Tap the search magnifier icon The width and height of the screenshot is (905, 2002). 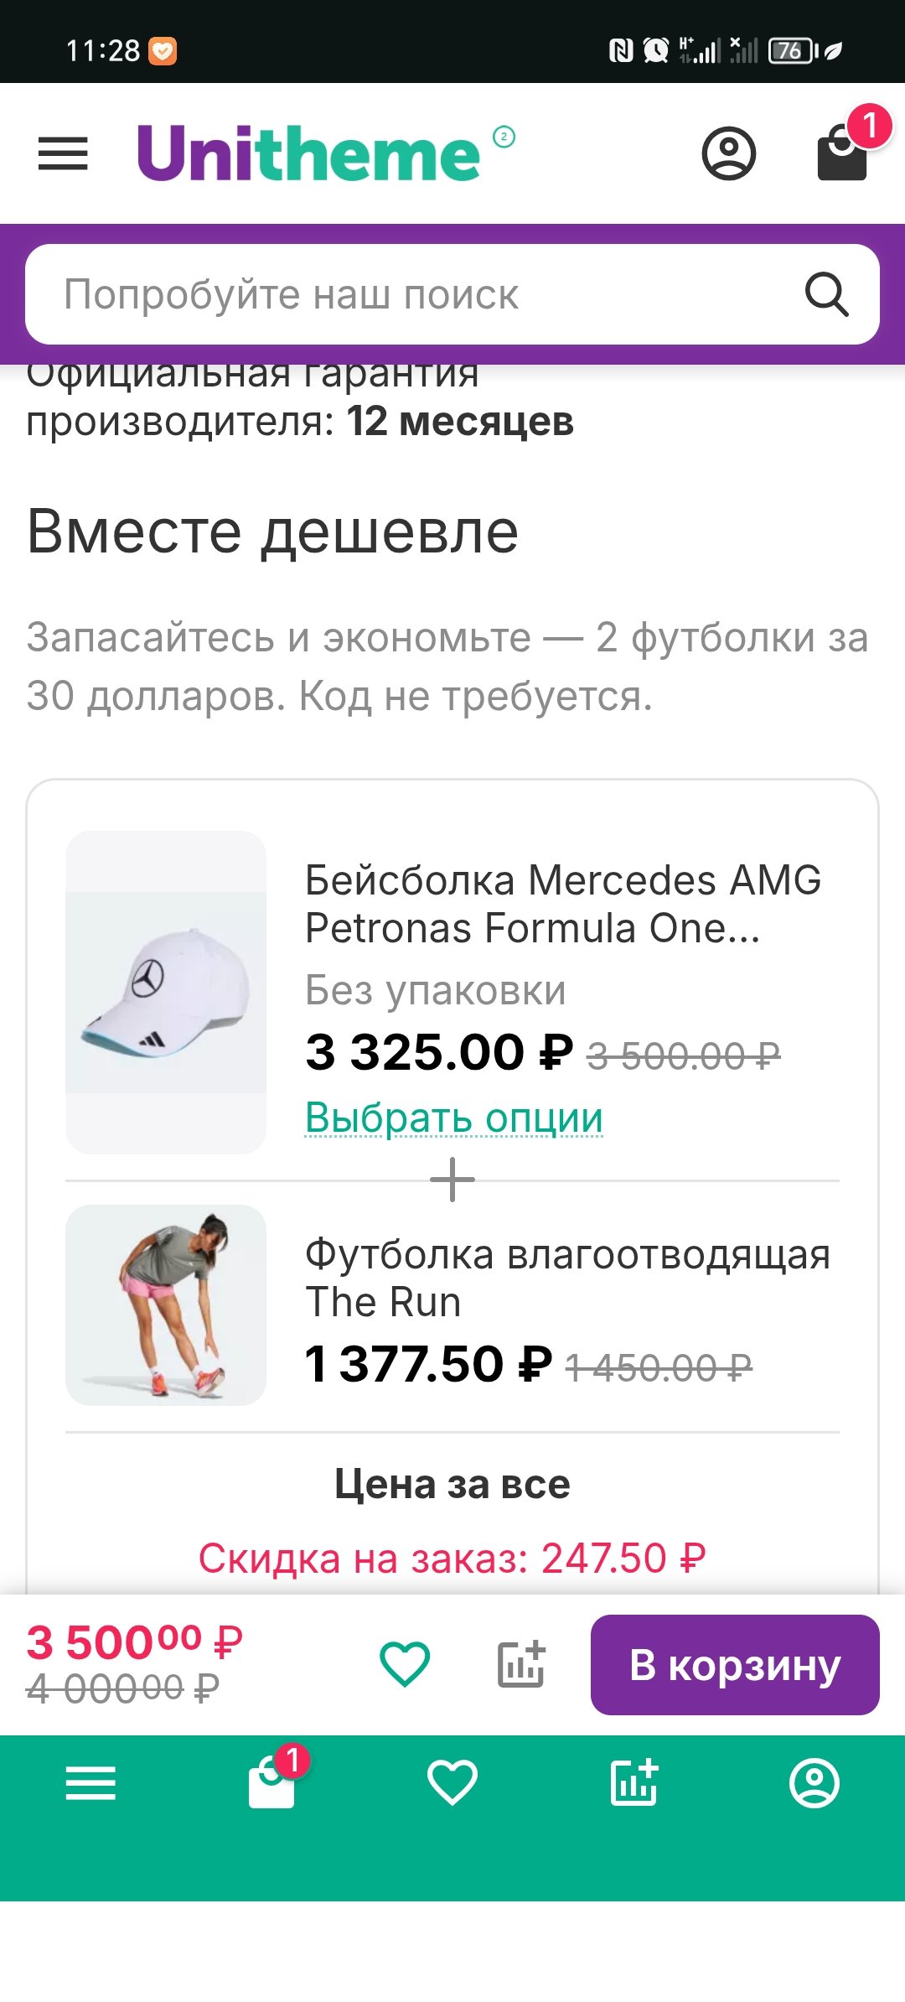tap(826, 294)
